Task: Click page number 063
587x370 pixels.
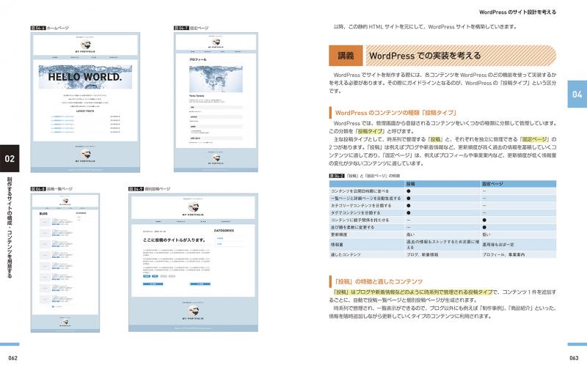Action: coord(574,358)
